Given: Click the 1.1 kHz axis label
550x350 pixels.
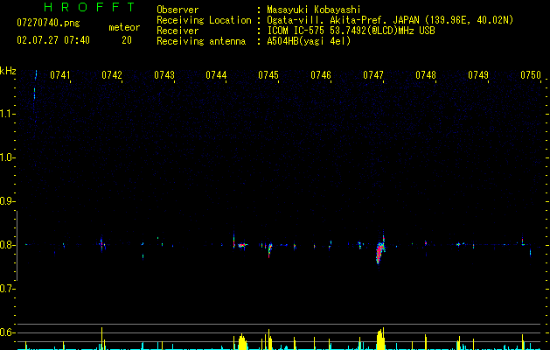Looking at the screenshot, I should 7,114.
